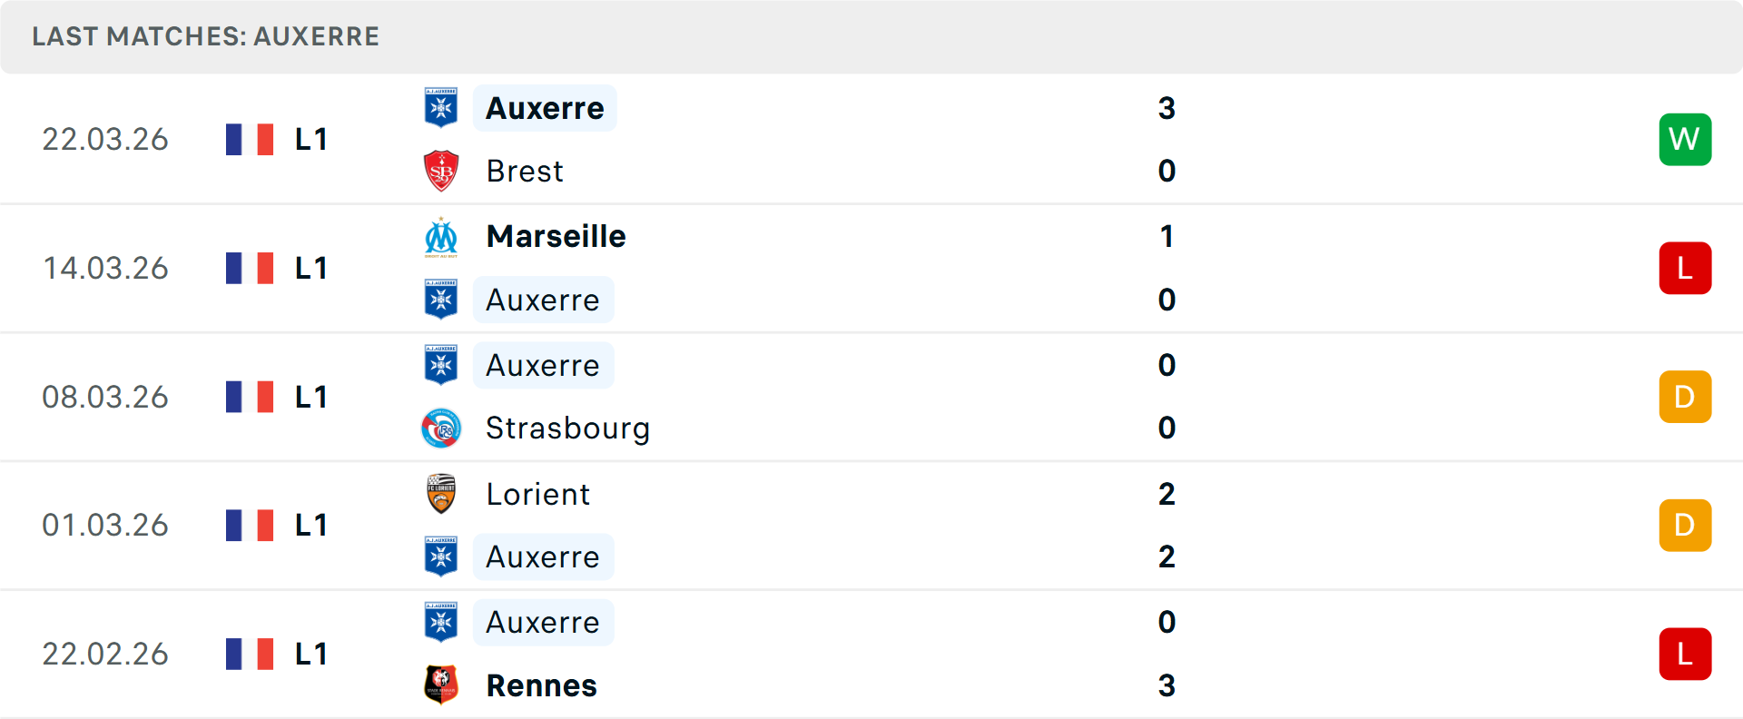Open the Rennes team link

point(541,685)
